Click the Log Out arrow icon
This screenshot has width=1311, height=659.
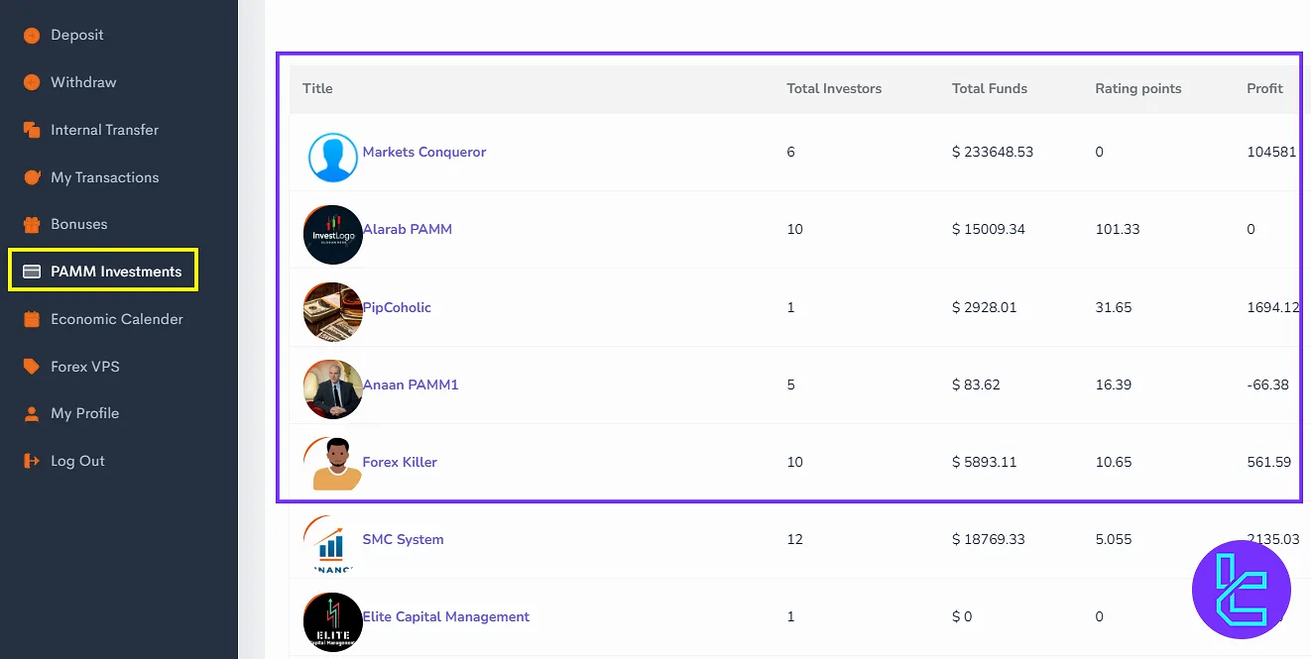point(32,461)
